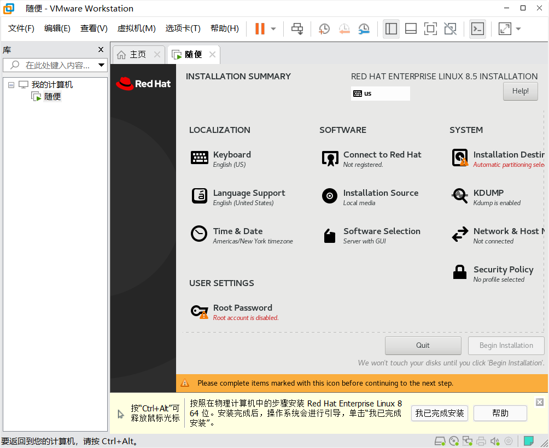Click the sound card status bar icon
549x448 pixels.
[495, 441]
